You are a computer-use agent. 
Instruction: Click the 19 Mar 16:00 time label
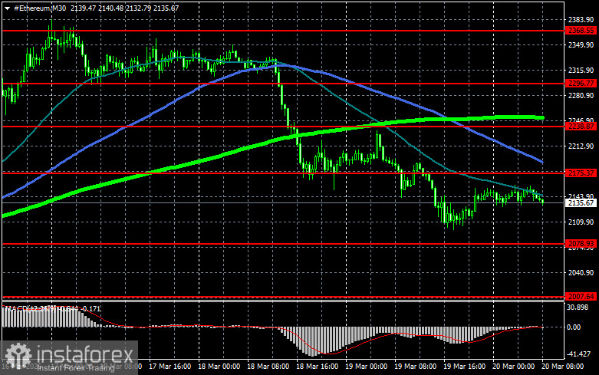[464, 367]
